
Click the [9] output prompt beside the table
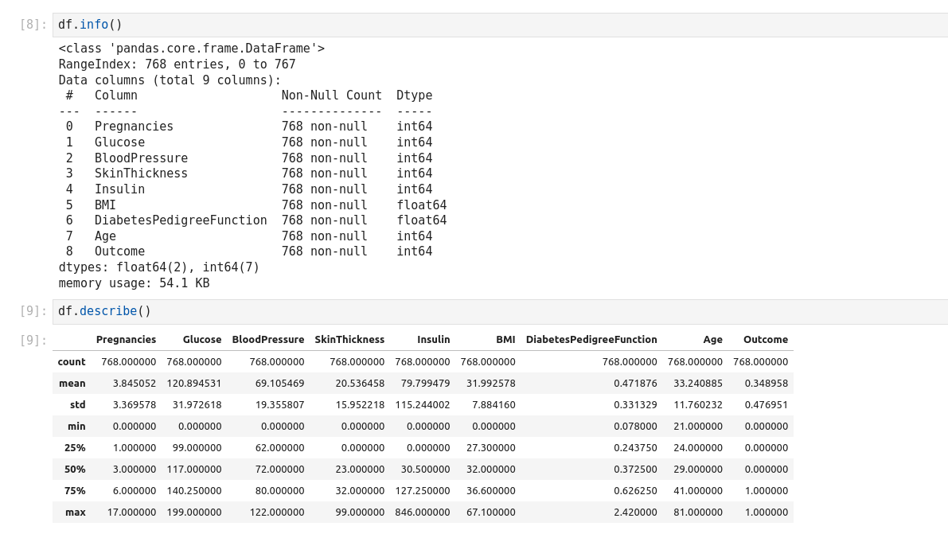pyautogui.click(x=33, y=341)
